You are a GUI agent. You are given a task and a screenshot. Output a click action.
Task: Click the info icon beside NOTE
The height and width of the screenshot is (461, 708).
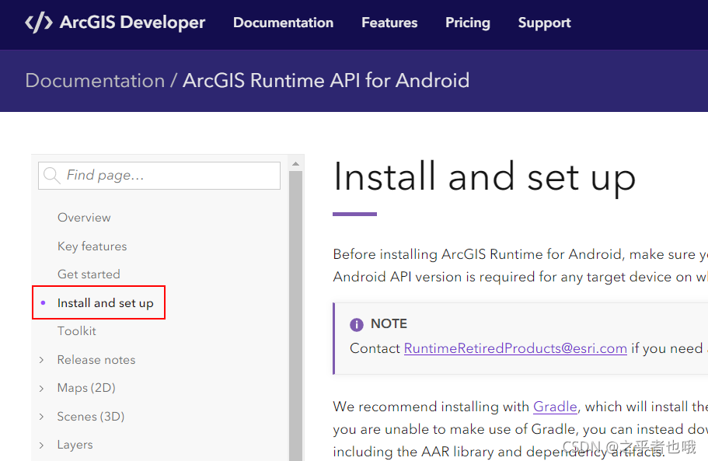tap(356, 324)
